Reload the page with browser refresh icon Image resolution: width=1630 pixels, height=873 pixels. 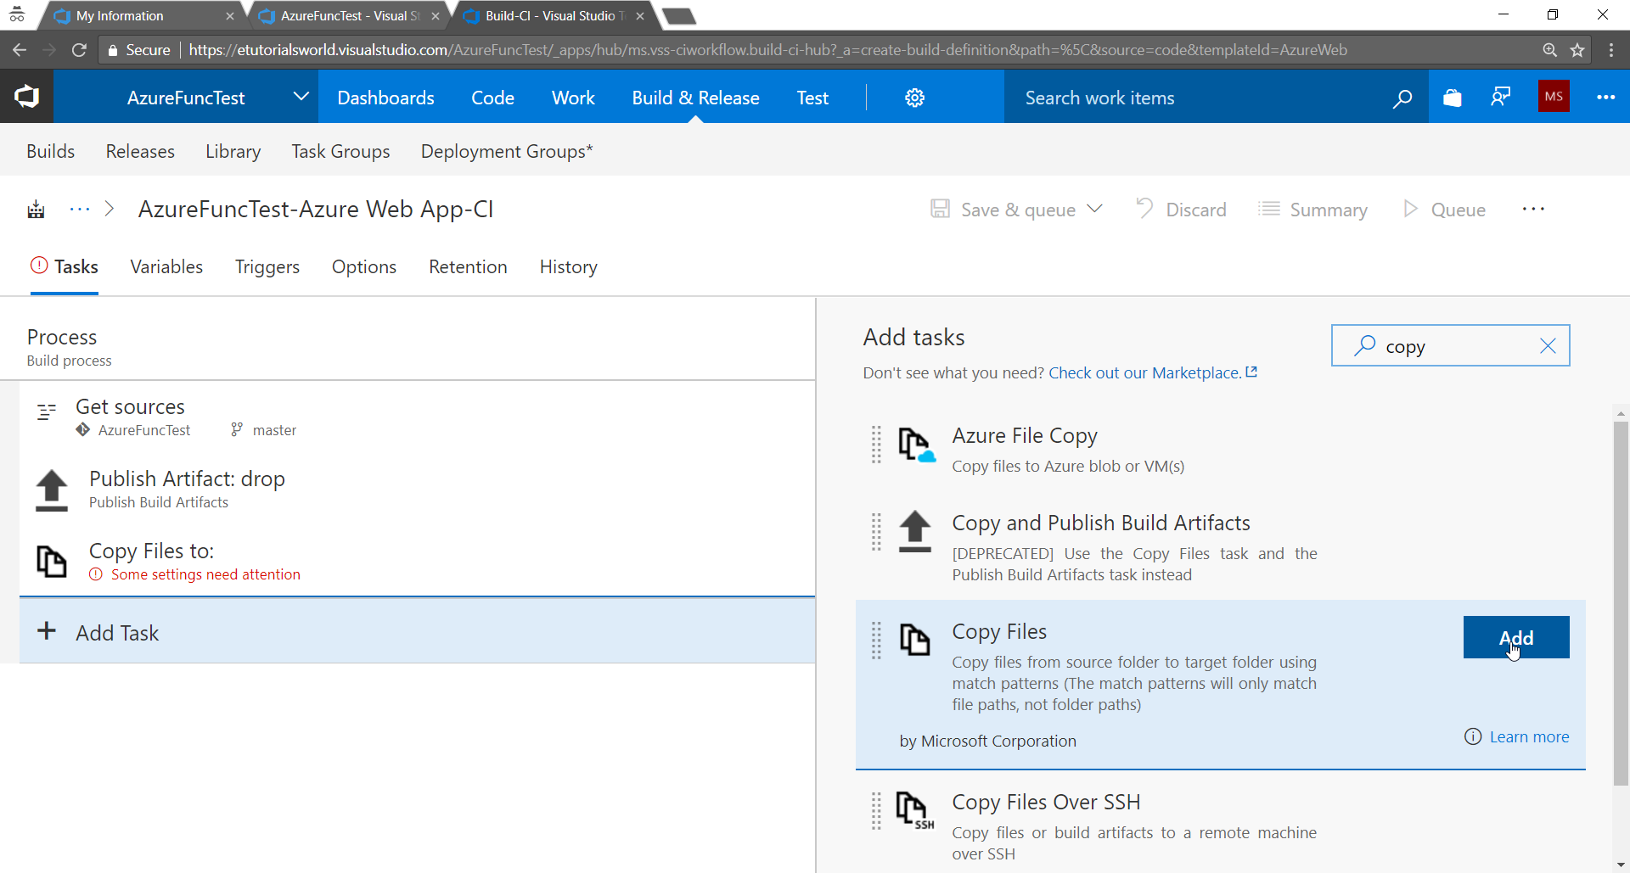[79, 50]
